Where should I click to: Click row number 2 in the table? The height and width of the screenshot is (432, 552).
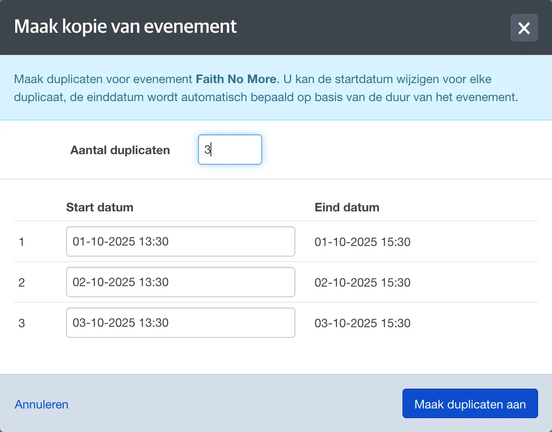pyautogui.click(x=22, y=282)
